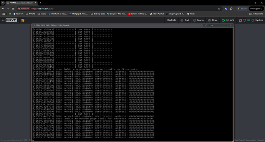Click inside the remote kernel console screen
Image resolution: width=265 pixels, height=142 pixels.
pyautogui.click(x=132, y=84)
